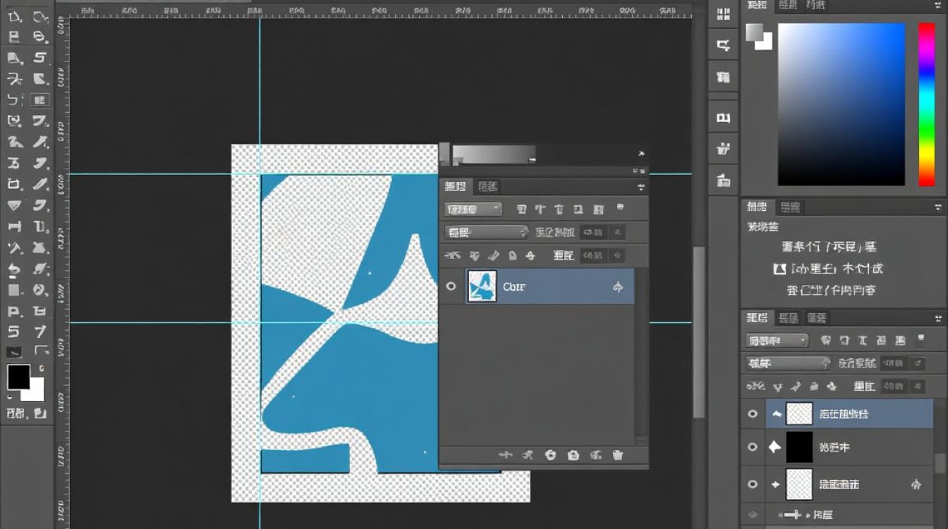Screen dimensions: 948x529
Task: Switch to second tab in floating panel
Action: coord(487,187)
